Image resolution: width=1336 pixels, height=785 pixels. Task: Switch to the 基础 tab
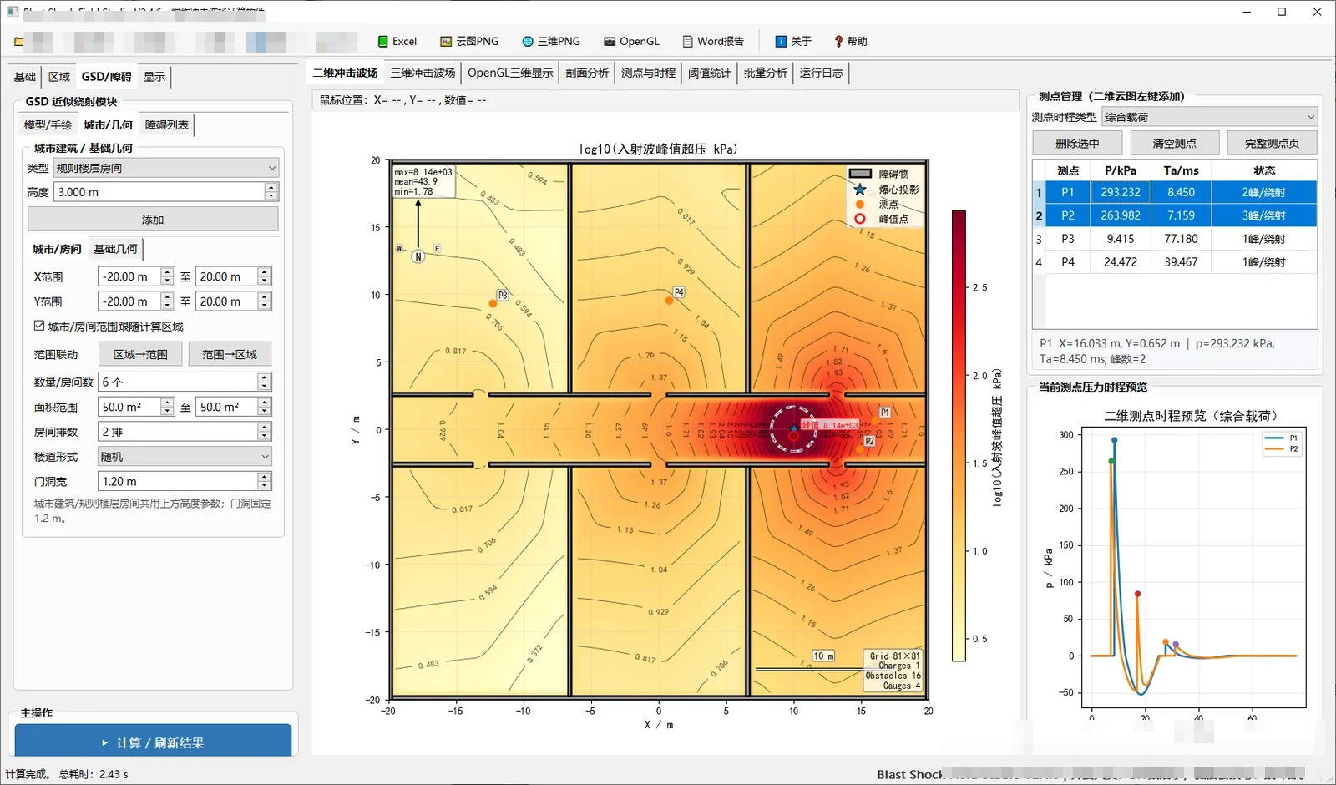[25, 77]
